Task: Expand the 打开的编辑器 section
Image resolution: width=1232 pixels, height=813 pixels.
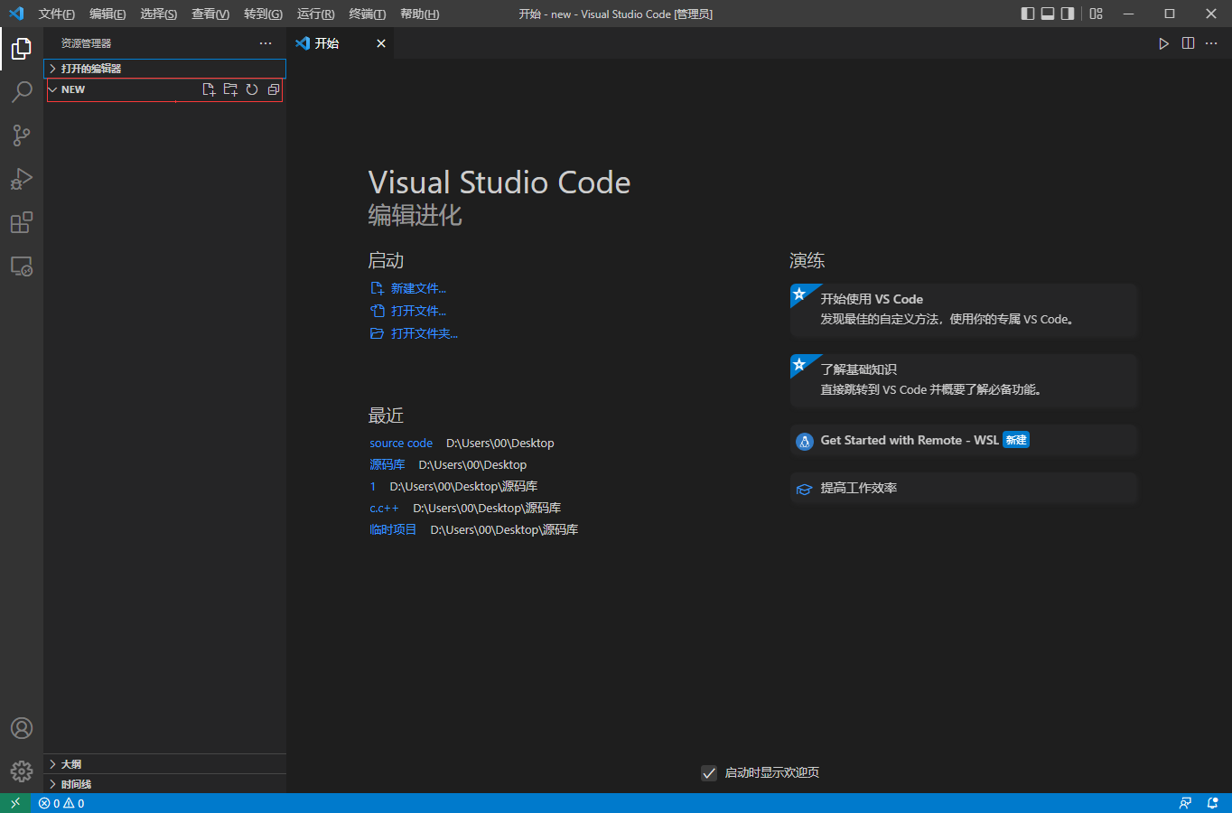Action: pyautogui.click(x=165, y=69)
